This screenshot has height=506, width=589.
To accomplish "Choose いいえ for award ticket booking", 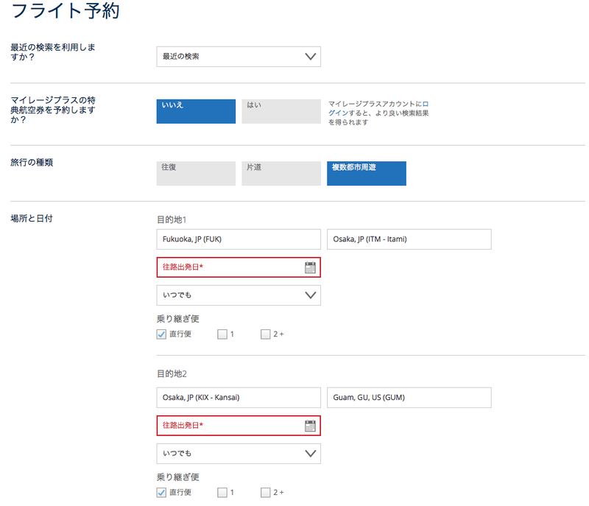I will coord(196,111).
